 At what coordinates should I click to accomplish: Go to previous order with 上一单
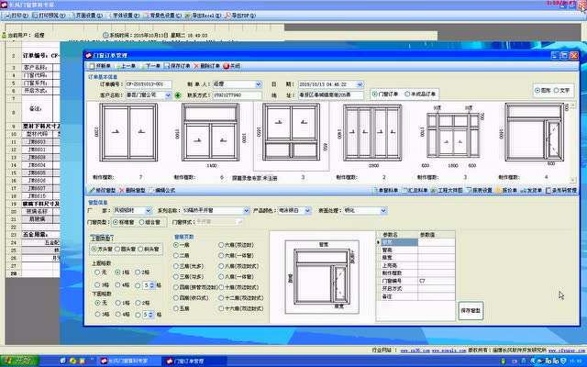click(x=126, y=66)
